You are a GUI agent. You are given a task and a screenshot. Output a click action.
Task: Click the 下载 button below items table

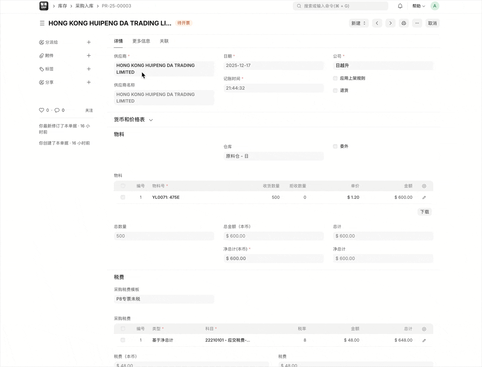[x=424, y=212]
